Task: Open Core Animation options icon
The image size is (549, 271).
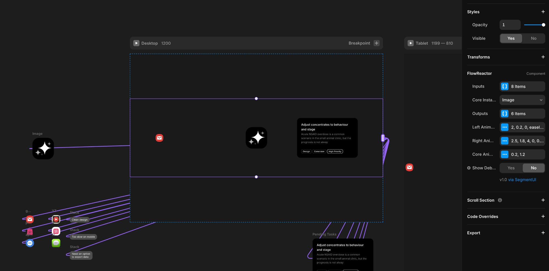Action: point(505,154)
